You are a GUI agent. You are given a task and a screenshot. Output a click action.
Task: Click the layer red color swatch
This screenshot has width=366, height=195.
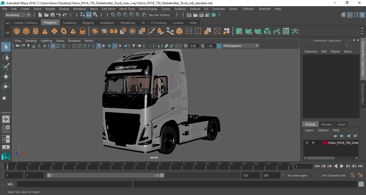pyautogui.click(x=325, y=143)
